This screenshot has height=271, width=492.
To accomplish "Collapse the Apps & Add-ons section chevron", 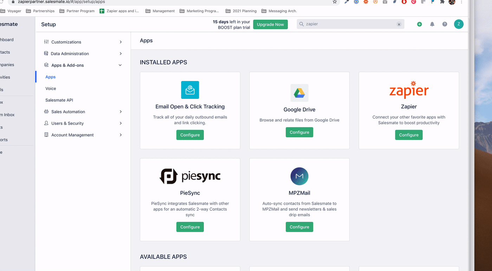I will tap(120, 65).
